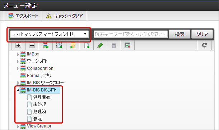219x130 pixels.
Task: Click the ViewCreator group icon
Action: click(x=23, y=126)
